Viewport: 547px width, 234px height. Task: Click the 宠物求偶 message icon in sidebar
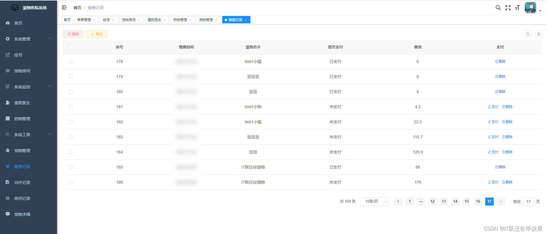tap(8, 214)
